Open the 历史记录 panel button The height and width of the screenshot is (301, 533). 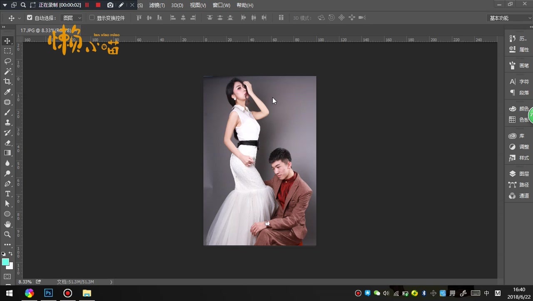(x=519, y=39)
